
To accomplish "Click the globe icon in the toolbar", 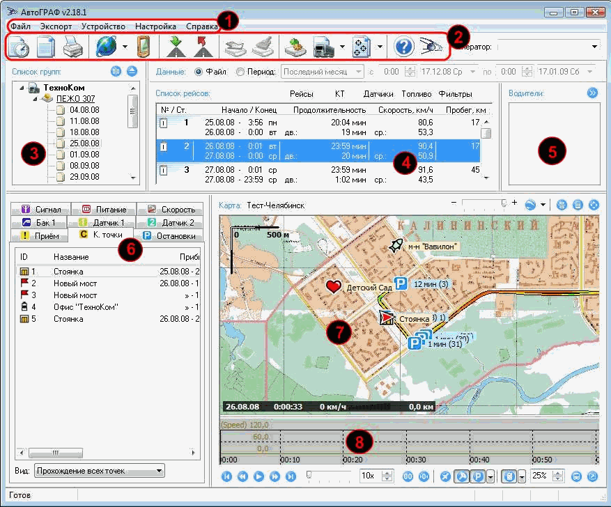I will 106,47.
